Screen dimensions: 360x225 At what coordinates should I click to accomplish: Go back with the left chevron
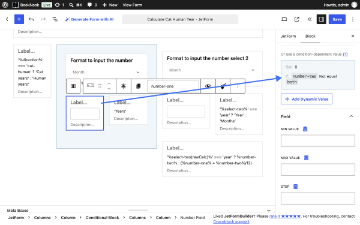click(7, 19)
